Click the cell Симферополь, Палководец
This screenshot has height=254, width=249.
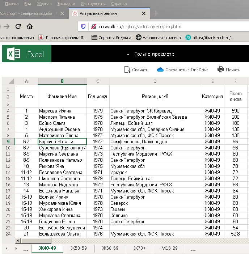click(x=155, y=142)
